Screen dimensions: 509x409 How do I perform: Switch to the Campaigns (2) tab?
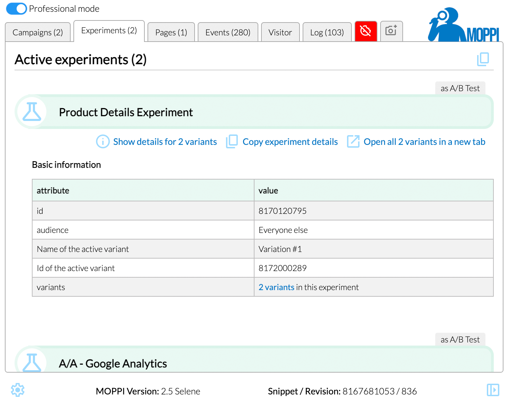coord(38,33)
